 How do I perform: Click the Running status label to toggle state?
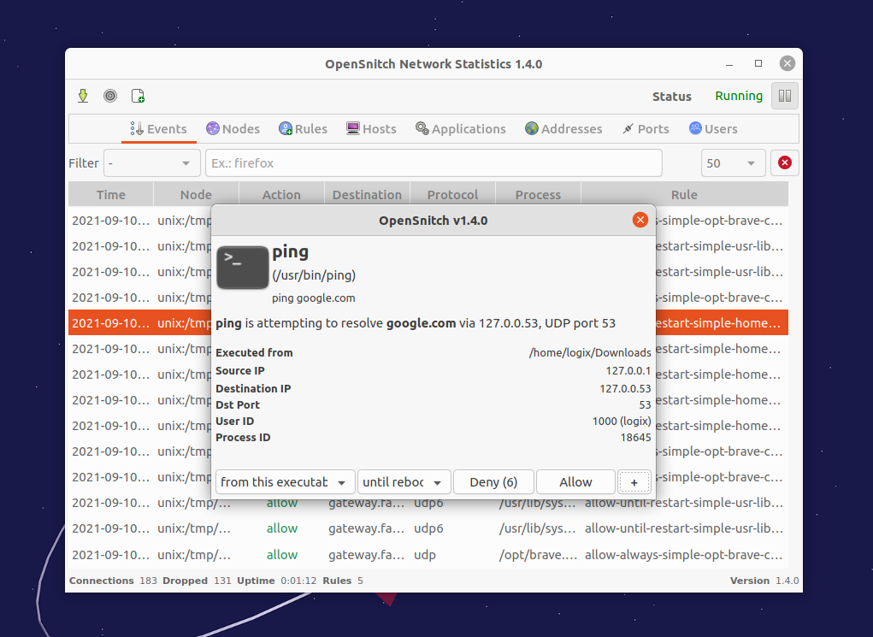738,96
